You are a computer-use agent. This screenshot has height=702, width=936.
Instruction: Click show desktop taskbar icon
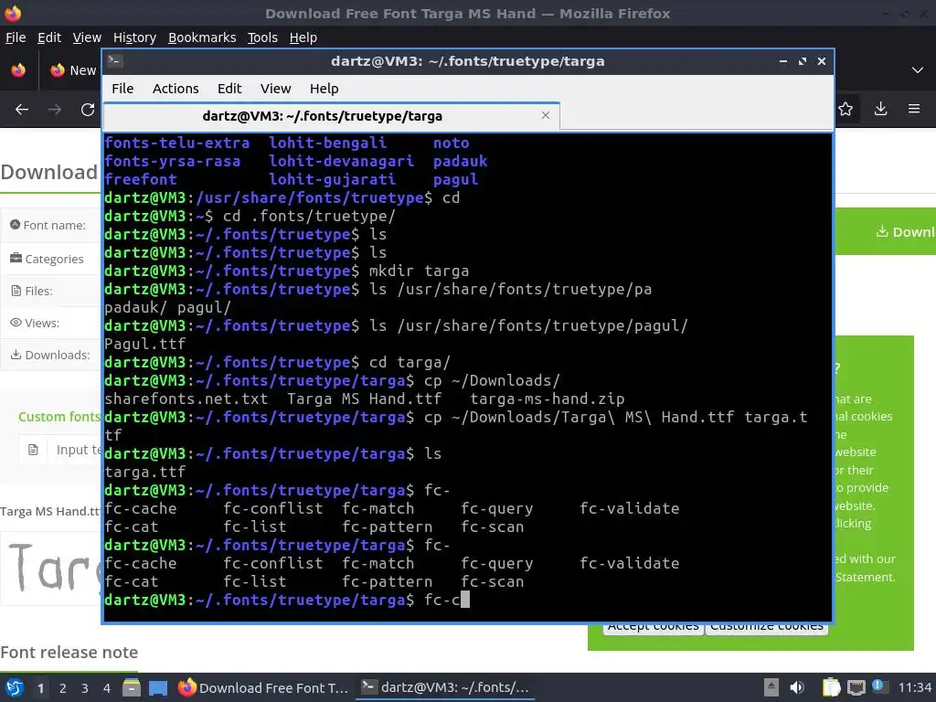coord(158,688)
